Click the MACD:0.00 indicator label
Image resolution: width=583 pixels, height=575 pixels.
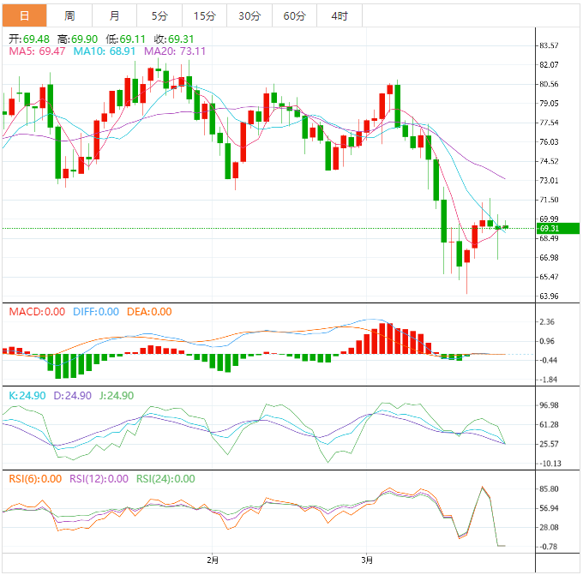[x=36, y=312]
